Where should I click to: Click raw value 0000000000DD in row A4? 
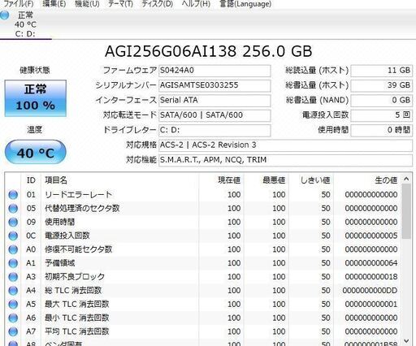coord(370,291)
